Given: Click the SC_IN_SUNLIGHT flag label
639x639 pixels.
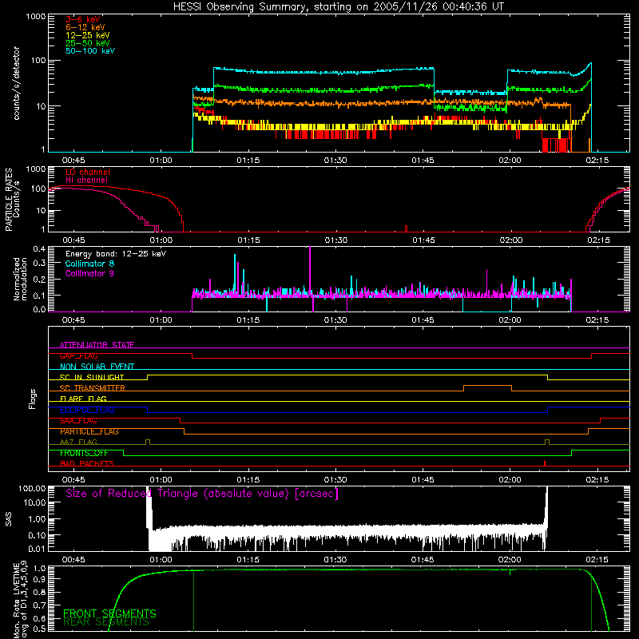Looking at the screenshot, I should click(92, 377).
